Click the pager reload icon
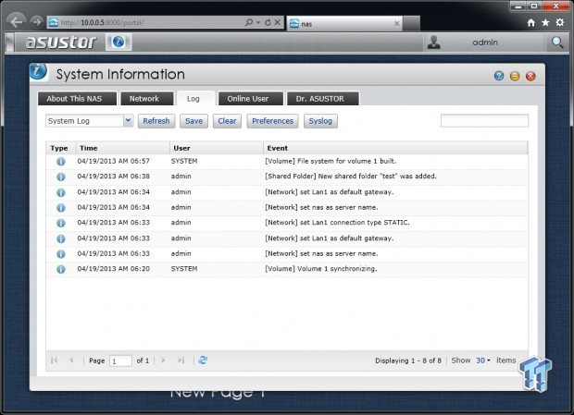 tap(203, 360)
